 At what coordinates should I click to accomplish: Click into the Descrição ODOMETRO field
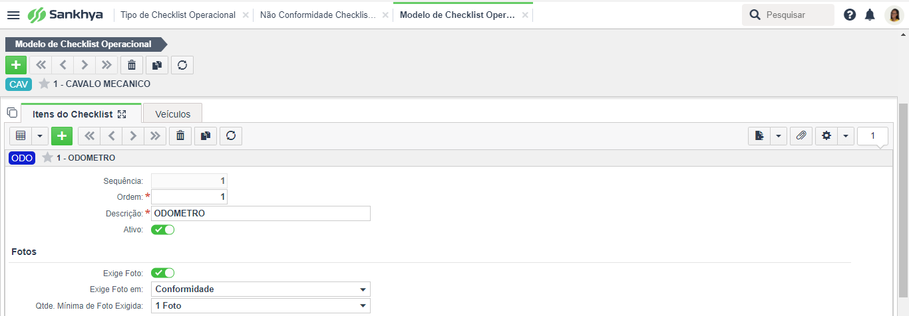261,214
